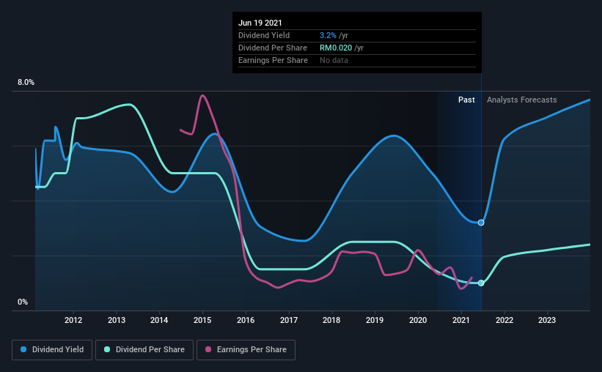Viewport: 602px width, 372px height.
Task: Click the 'No data' earnings per share value
Action: [x=334, y=60]
